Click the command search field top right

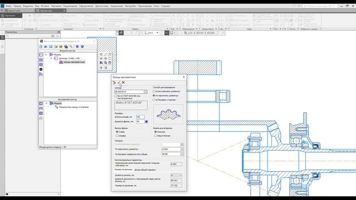coord(319,6)
